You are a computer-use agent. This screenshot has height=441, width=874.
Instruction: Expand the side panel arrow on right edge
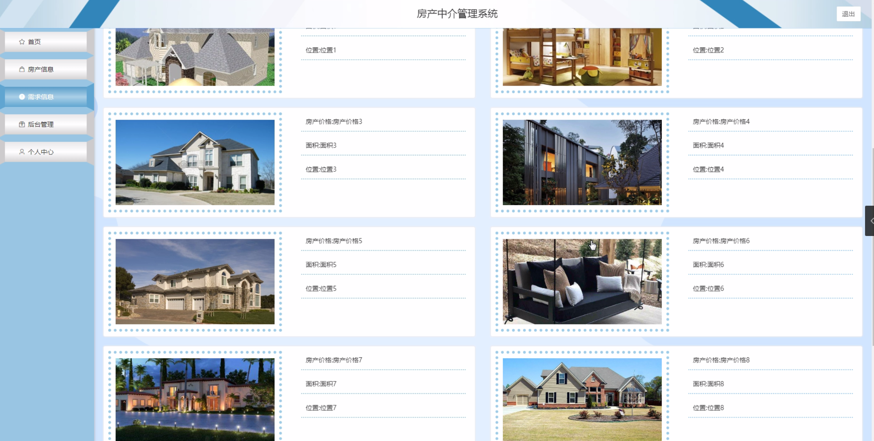point(870,221)
